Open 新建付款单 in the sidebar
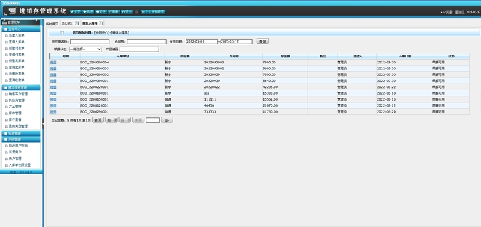The image size is (481, 227). click(17, 48)
